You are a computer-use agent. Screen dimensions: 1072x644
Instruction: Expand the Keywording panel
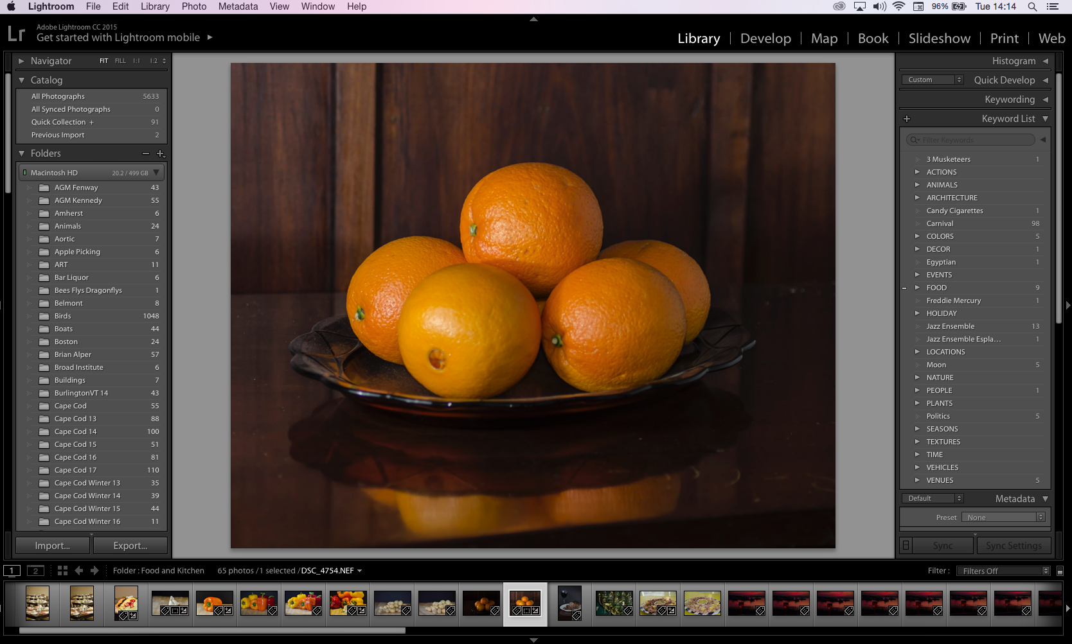click(1046, 100)
